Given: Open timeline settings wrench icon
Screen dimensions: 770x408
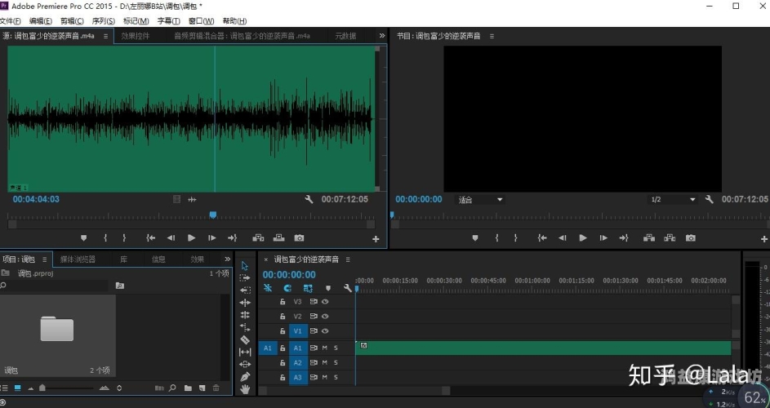Looking at the screenshot, I should pyautogui.click(x=348, y=288).
